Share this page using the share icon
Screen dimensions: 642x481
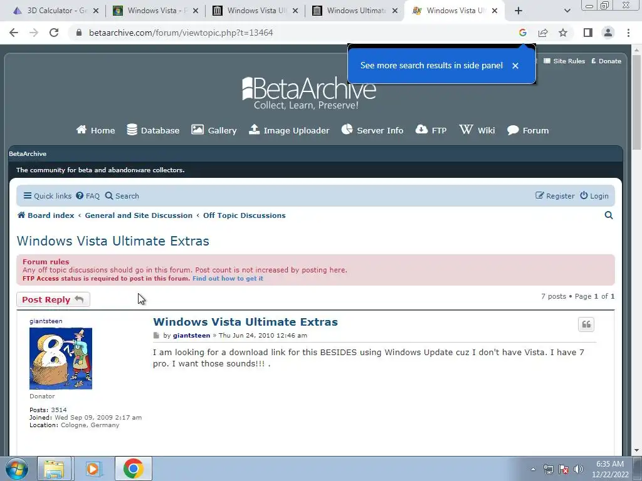click(543, 33)
